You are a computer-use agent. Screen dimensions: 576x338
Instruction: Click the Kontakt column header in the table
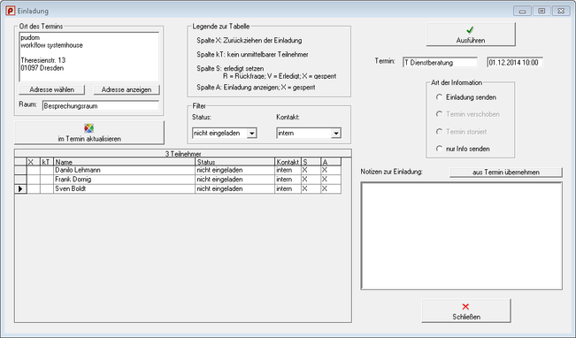click(288, 162)
